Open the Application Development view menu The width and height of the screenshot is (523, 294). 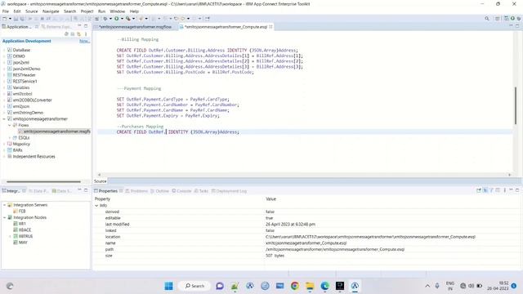pyautogui.click(x=86, y=34)
